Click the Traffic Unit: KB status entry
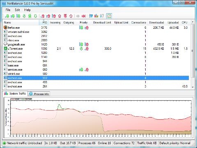This screenshot has width=197, height=148. click(x=147, y=143)
